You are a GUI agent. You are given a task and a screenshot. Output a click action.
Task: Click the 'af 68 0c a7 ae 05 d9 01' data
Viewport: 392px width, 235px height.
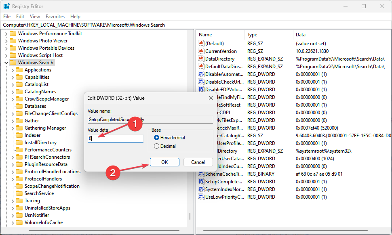[319, 174]
